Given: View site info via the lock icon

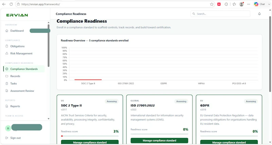Looking at the screenshot, I should (x=18, y=4).
